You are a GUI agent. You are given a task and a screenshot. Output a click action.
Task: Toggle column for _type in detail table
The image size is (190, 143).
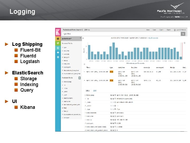pos(115,109)
